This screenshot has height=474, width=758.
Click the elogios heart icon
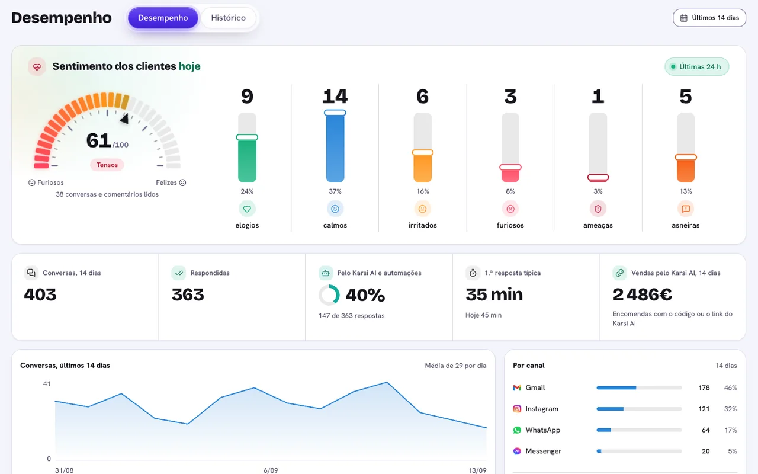(247, 209)
